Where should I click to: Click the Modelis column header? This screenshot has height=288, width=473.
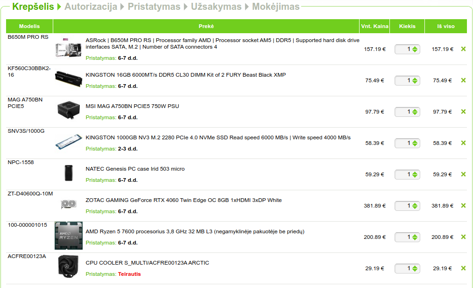point(29,26)
